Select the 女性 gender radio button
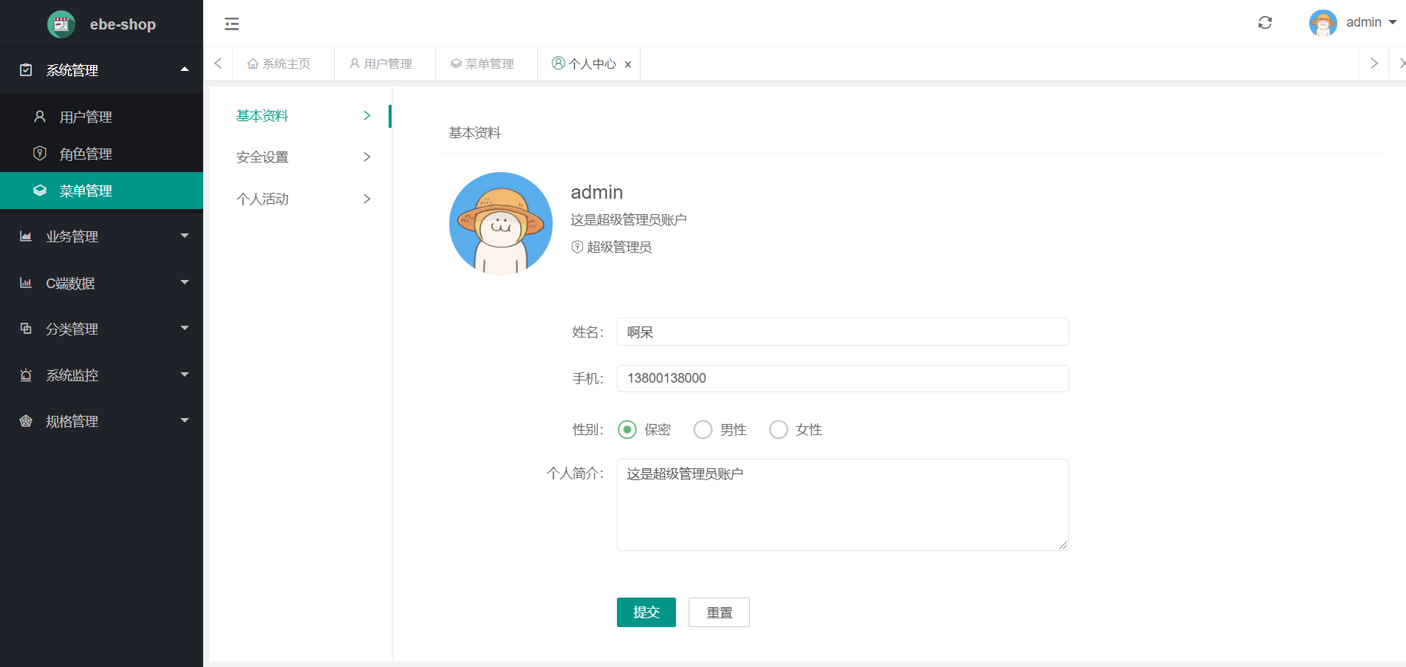The height and width of the screenshot is (667, 1406). (x=778, y=429)
